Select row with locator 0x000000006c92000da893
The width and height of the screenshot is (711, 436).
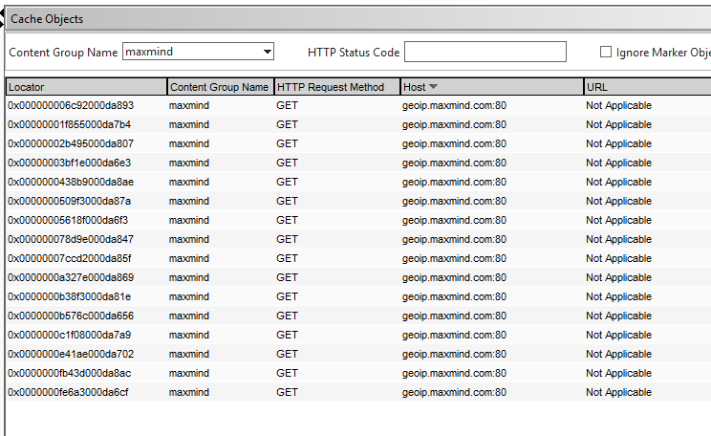click(x=71, y=105)
